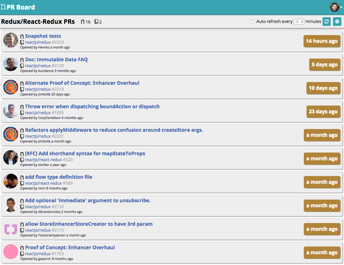Open the user avatar menu in header
The height and width of the screenshot is (265, 344).
coord(336,7)
